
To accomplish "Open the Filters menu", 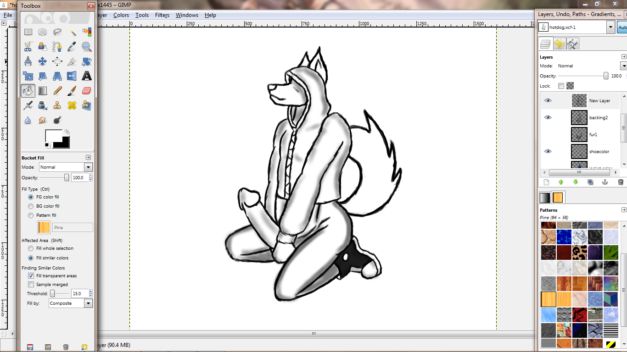I will [162, 15].
